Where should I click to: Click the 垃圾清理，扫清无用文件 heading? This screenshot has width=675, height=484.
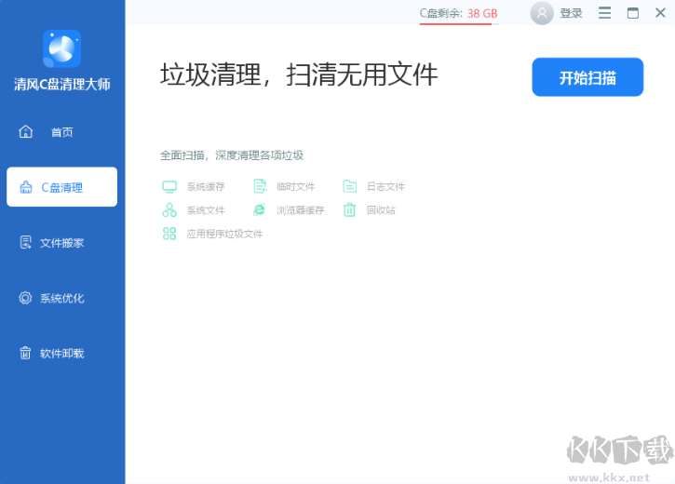point(299,74)
